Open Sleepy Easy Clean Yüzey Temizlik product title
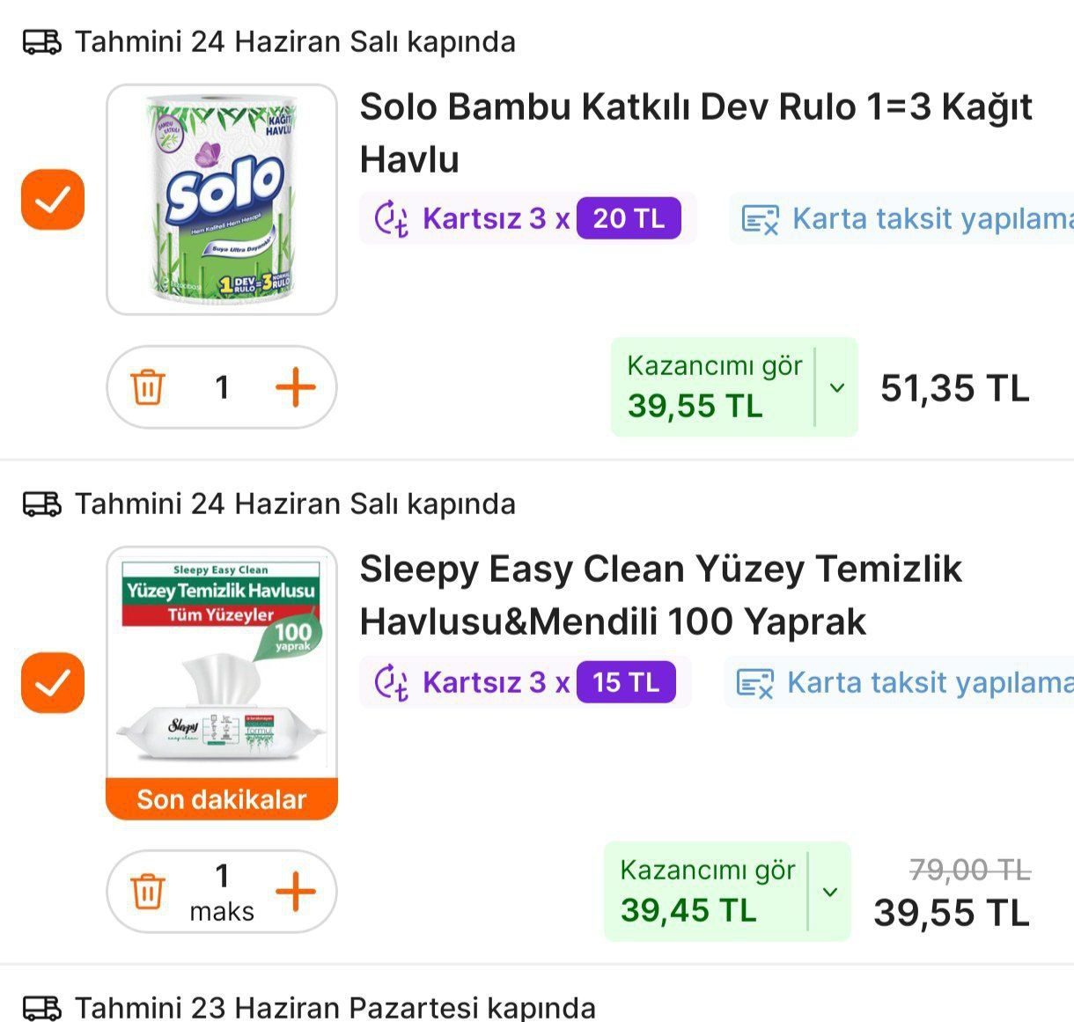1074x1022 pixels. 660,595
